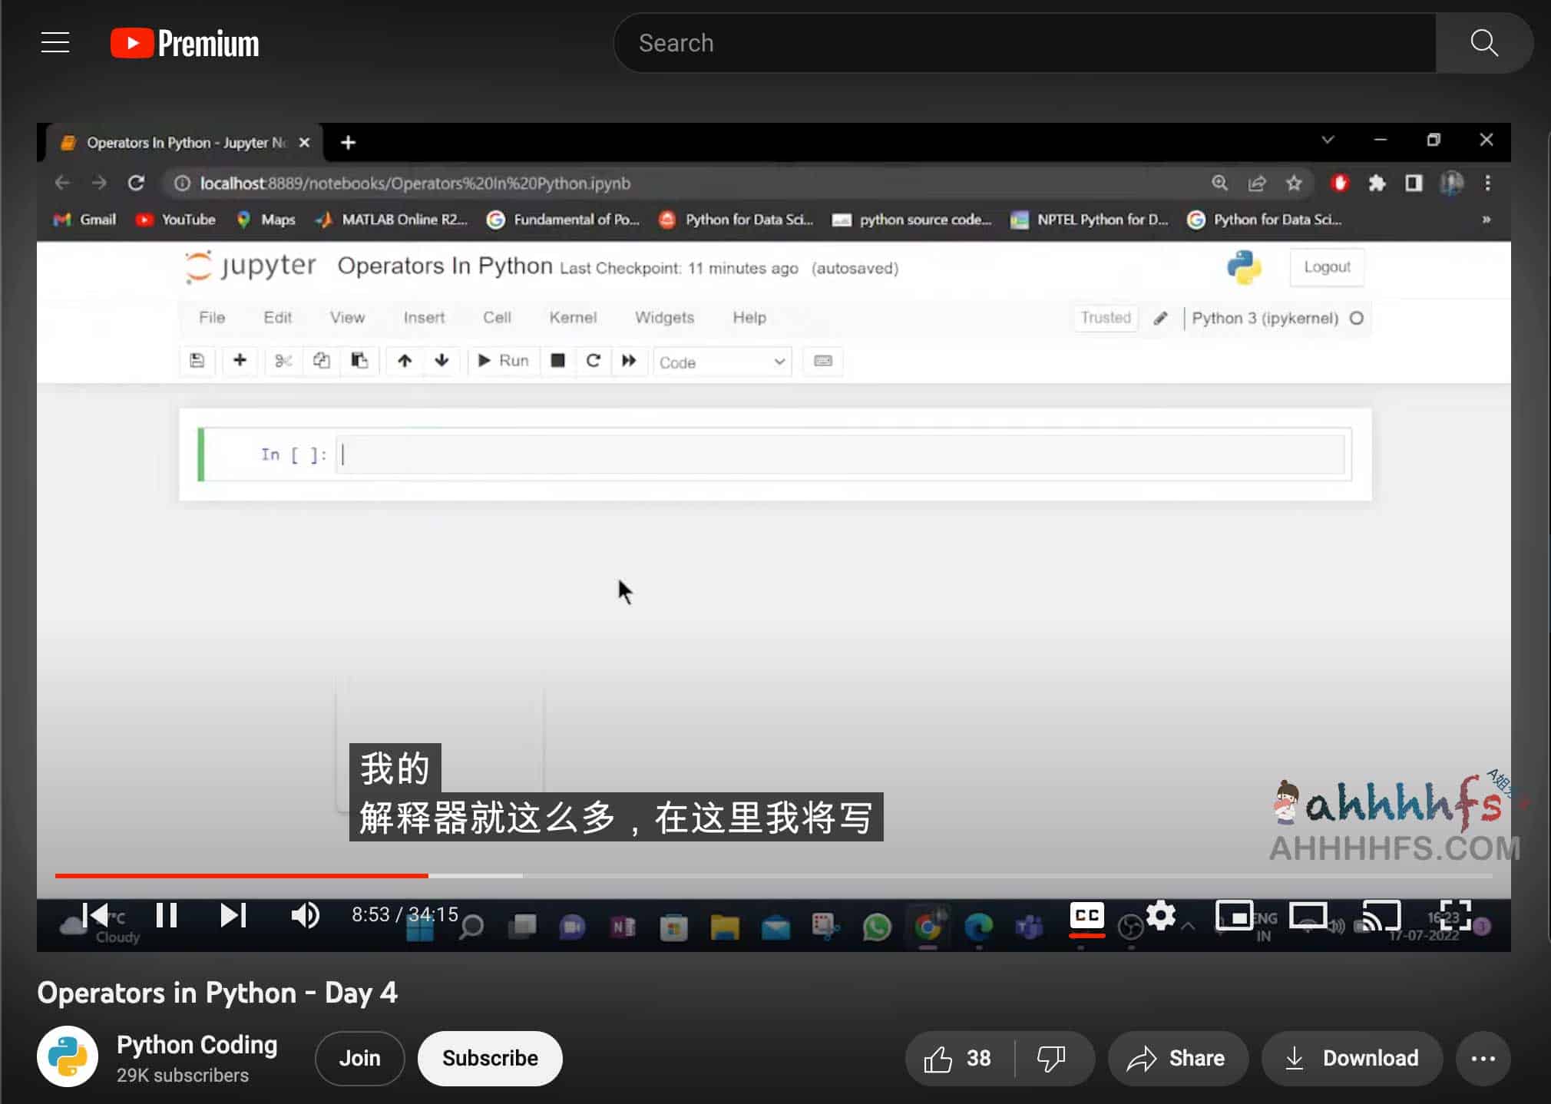Open the YouTube hamburger guide menu
Screen dimensions: 1551x1104
(x=55, y=43)
